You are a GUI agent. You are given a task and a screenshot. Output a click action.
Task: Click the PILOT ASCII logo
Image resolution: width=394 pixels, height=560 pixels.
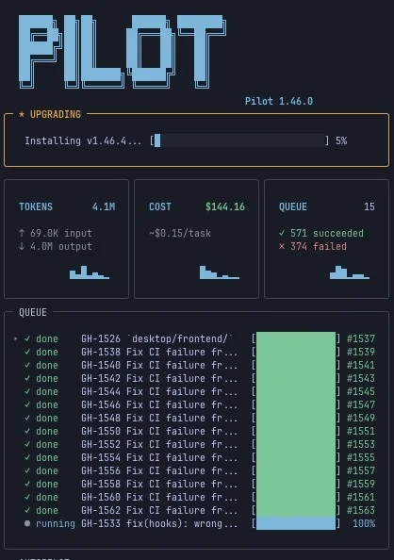pos(123,52)
